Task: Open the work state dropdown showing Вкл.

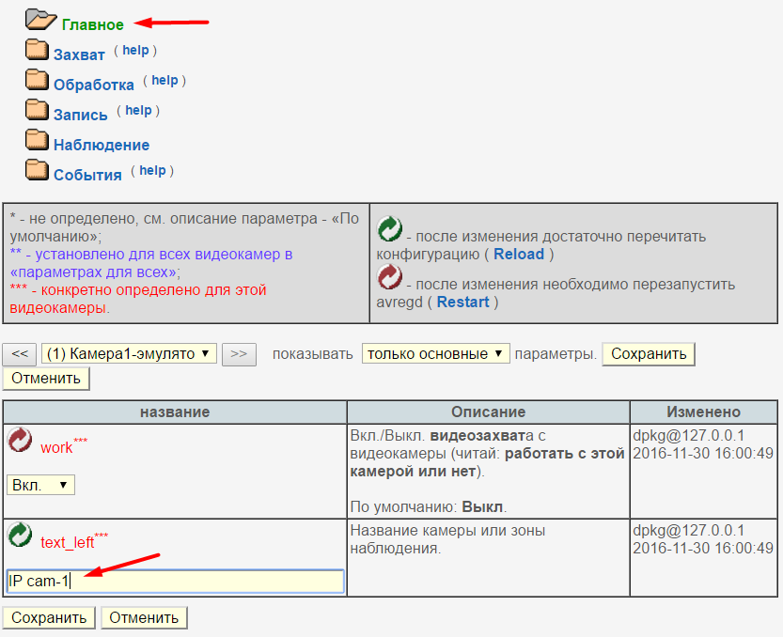Action: pyautogui.click(x=39, y=485)
